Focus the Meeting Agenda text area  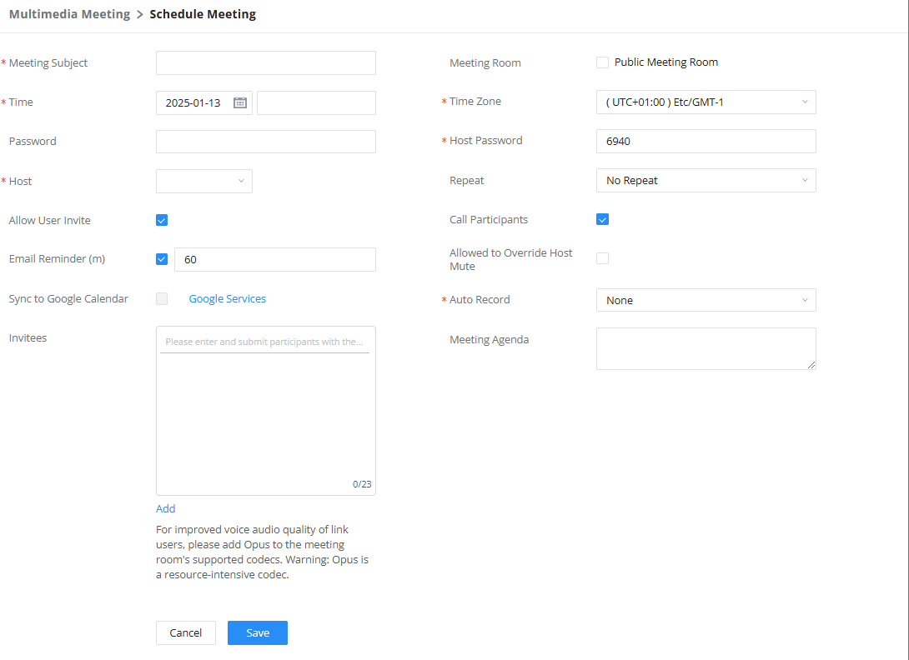tap(706, 349)
